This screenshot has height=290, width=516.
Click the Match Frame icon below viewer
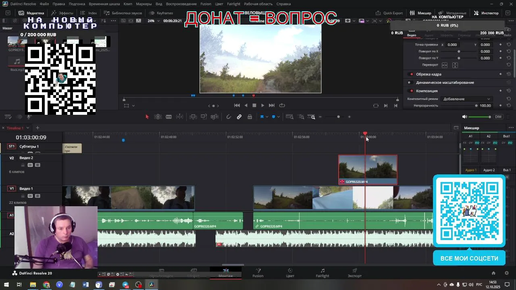376,106
